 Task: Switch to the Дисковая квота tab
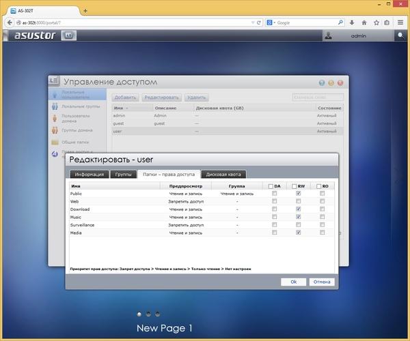(x=223, y=175)
